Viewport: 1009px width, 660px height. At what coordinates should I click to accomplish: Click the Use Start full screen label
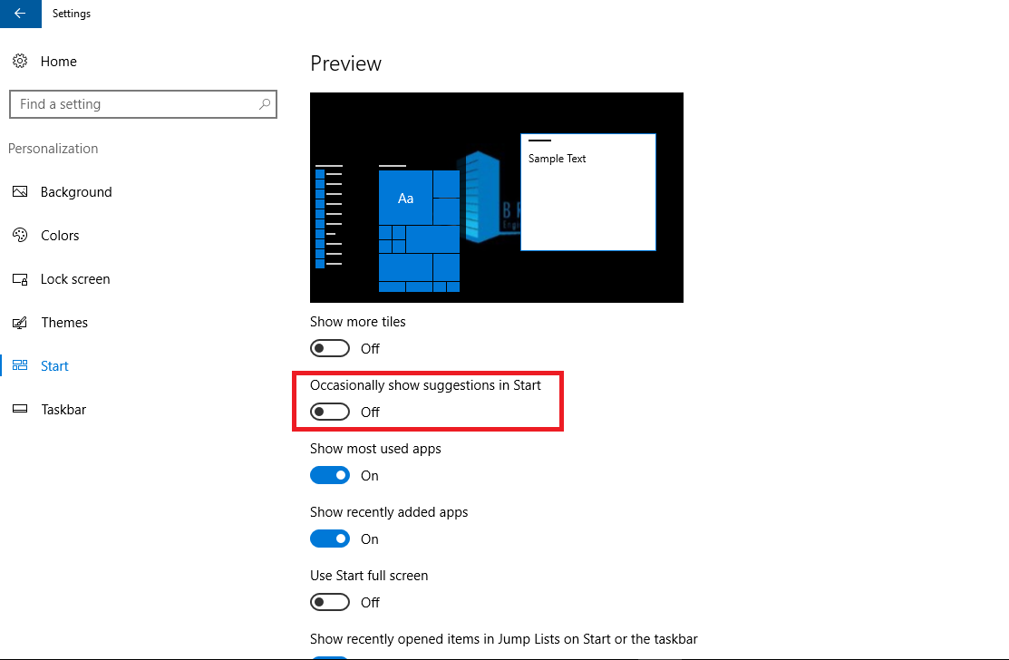369,576
